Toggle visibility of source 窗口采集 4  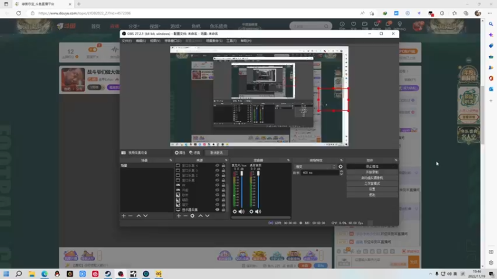217,166
